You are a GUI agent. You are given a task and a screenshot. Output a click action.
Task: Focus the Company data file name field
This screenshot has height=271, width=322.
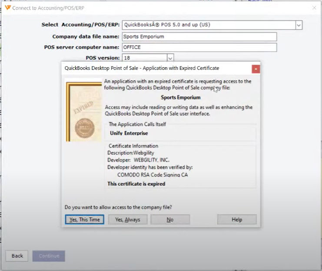[x=199, y=37]
